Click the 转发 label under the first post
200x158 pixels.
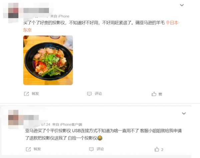click(x=35, y=94)
